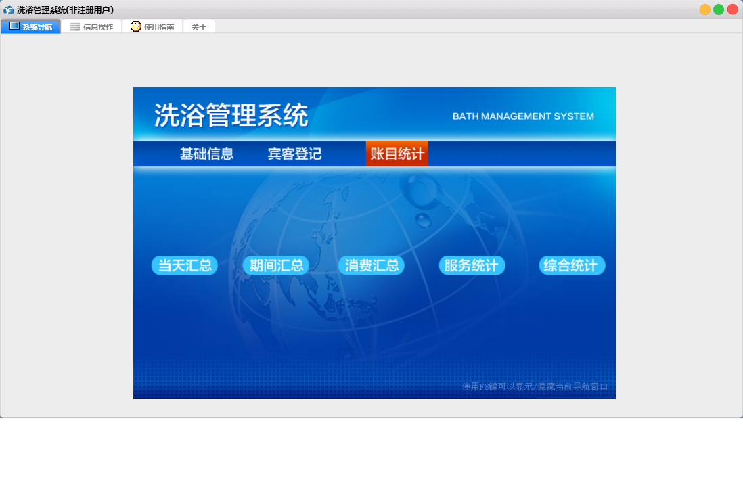Image resolution: width=743 pixels, height=481 pixels.
Task: Maximize window with the green button
Action: [x=719, y=9]
